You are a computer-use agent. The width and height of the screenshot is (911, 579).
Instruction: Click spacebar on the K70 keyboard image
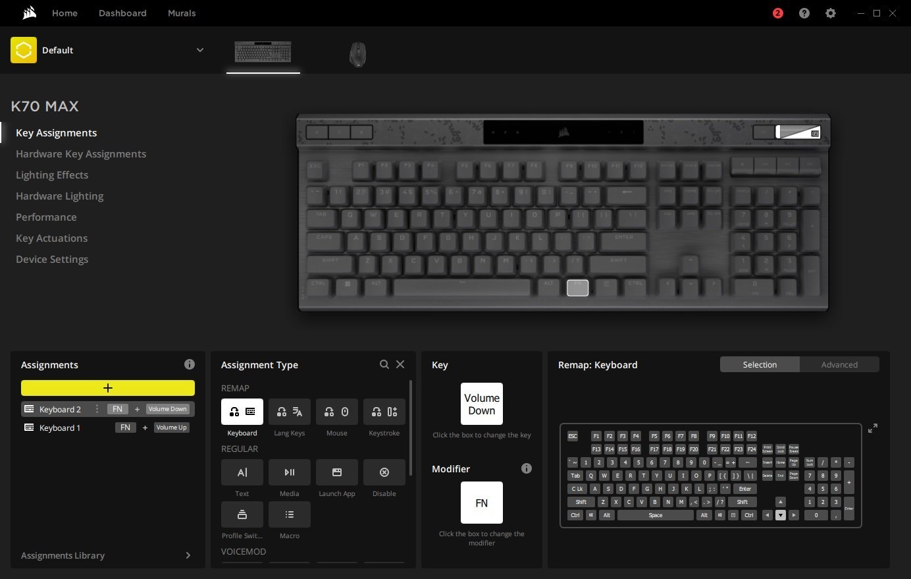(462, 287)
